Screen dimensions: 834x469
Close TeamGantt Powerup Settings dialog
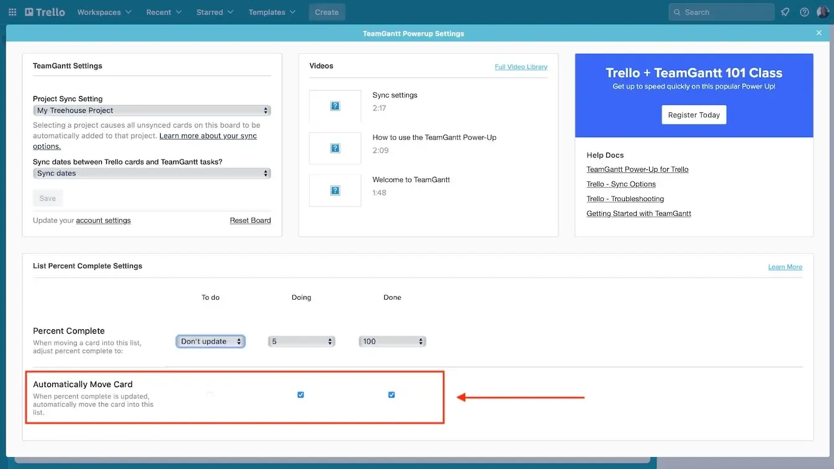click(x=819, y=33)
